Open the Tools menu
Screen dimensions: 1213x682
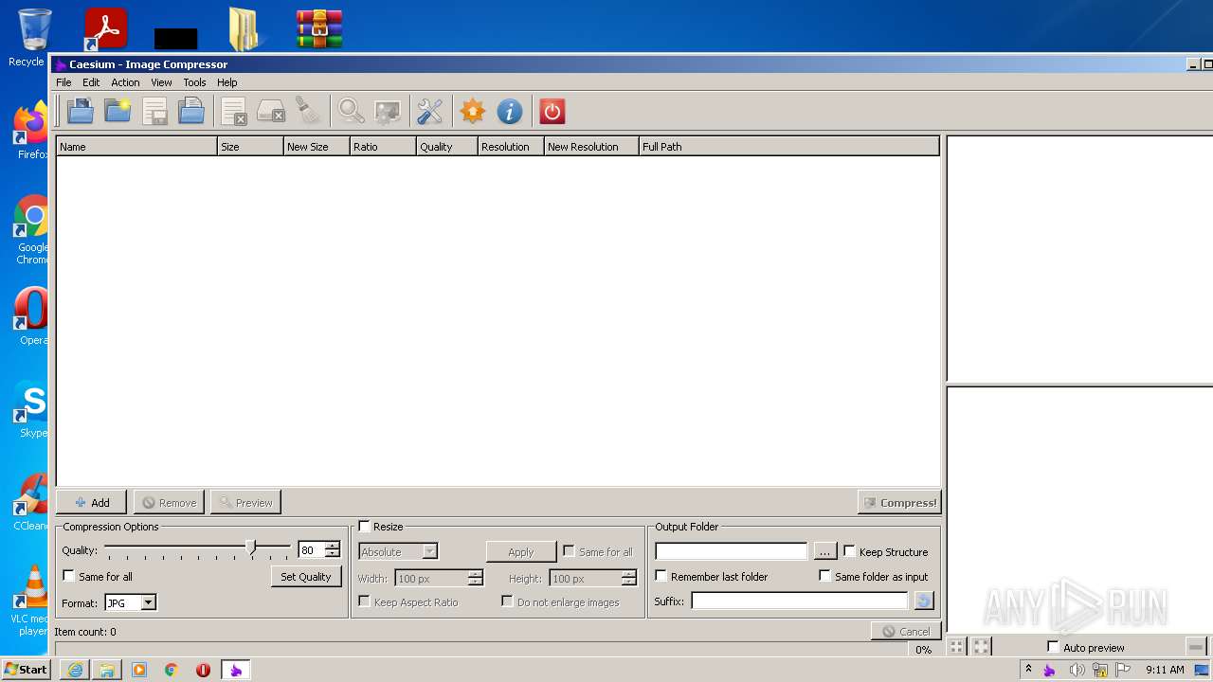click(x=194, y=82)
